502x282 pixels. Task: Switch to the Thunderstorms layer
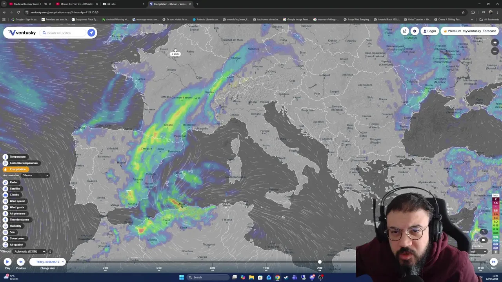16,220
